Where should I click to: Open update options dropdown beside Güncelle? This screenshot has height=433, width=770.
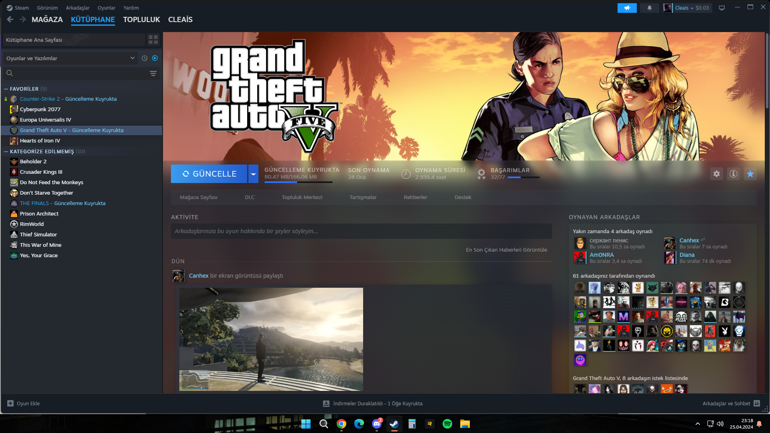(253, 174)
